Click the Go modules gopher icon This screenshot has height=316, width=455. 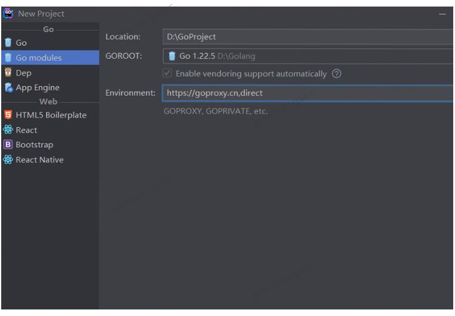pyautogui.click(x=8, y=58)
